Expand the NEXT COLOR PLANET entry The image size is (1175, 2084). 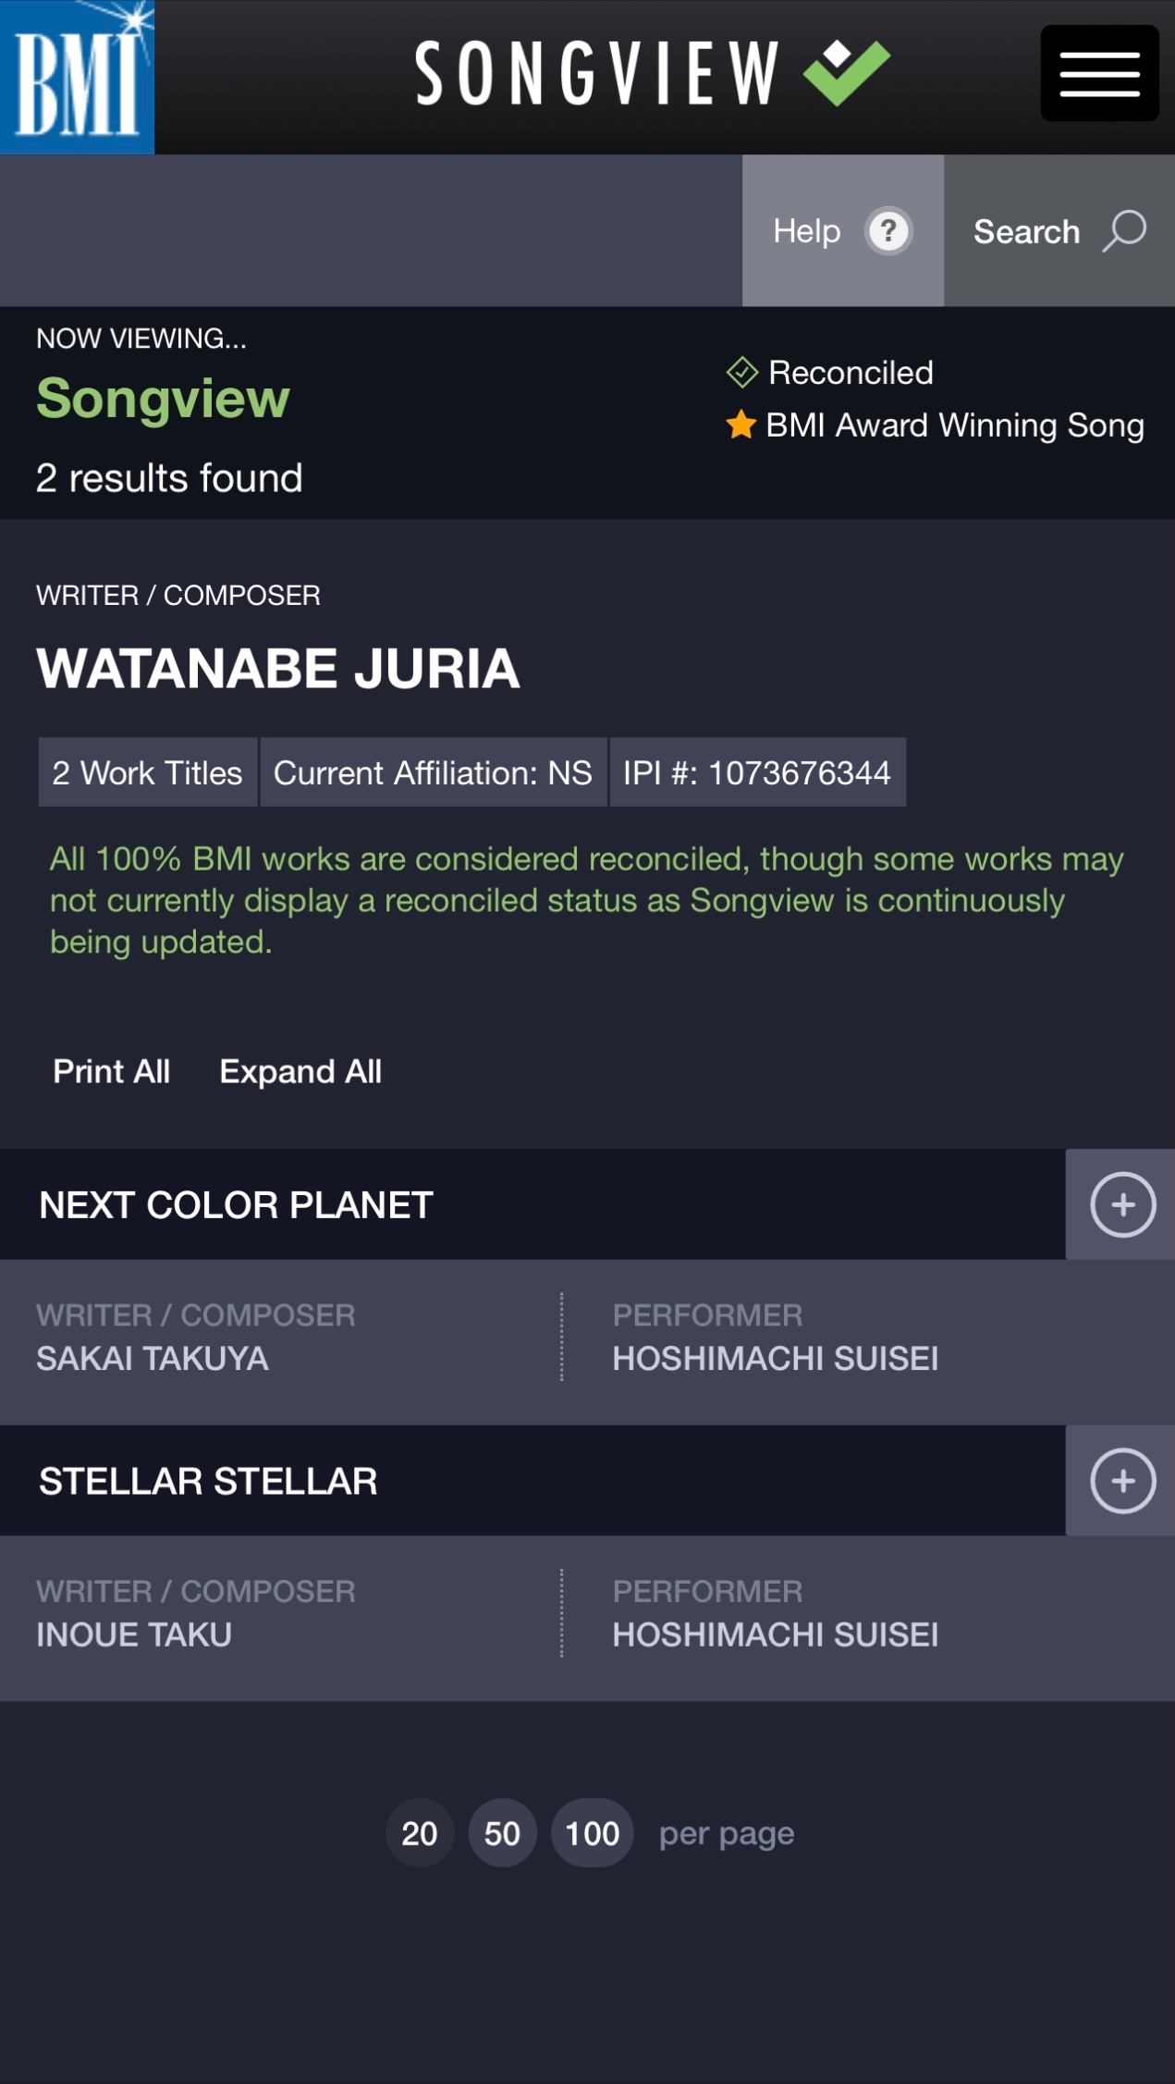[x=1122, y=1204]
